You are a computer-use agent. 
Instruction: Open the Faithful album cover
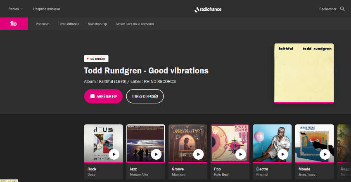(x=304, y=73)
